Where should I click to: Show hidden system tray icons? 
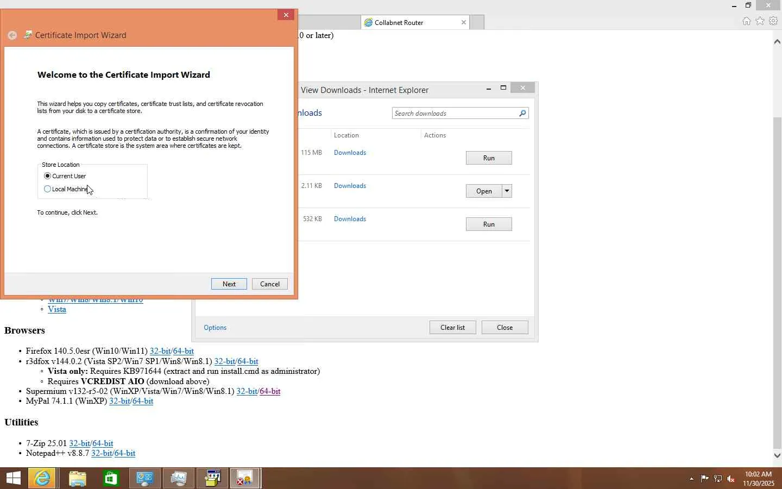691,479
